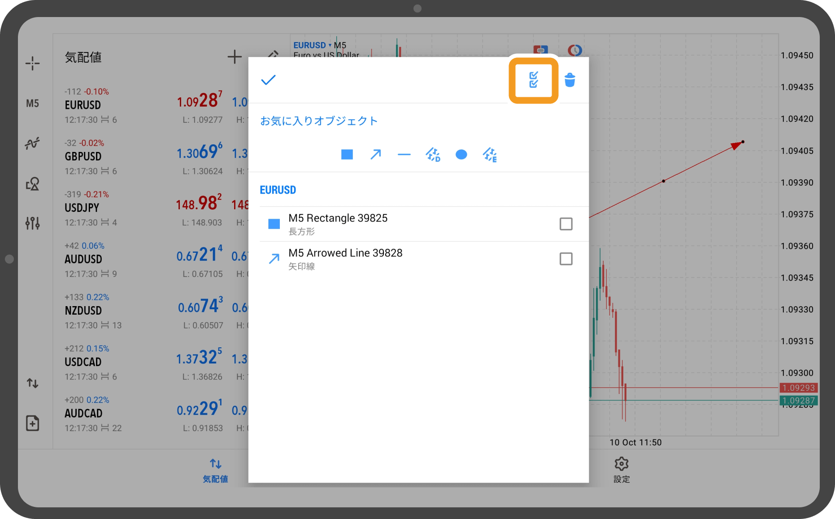Tap the crosshair tool in sidebar

32,63
